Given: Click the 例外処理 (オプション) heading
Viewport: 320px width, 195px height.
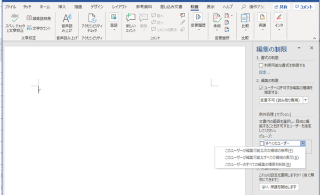Looking at the screenshot, I should (x=275, y=114).
